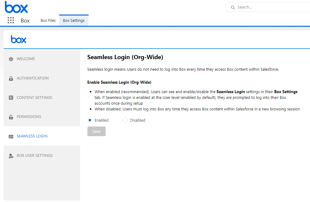The height and width of the screenshot is (202, 310).
Task: Click the Permissions padlock icon
Action: pyautogui.click(x=11, y=117)
